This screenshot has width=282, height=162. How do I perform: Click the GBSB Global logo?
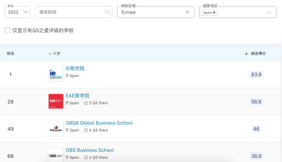point(56,128)
